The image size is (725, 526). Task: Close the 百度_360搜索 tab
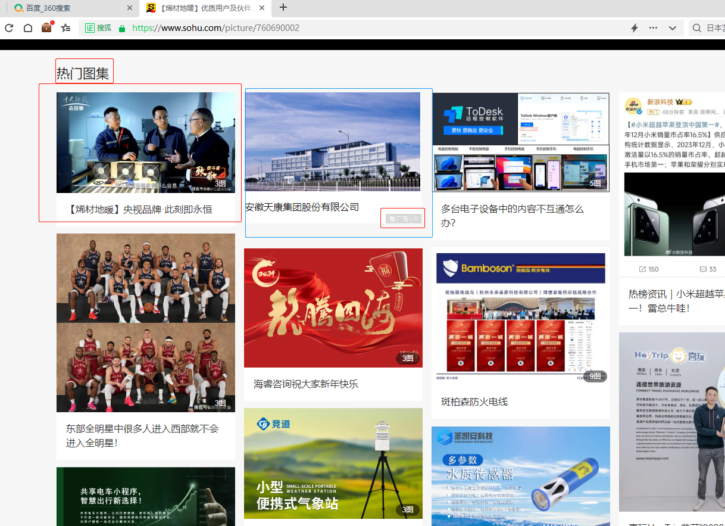tap(130, 8)
